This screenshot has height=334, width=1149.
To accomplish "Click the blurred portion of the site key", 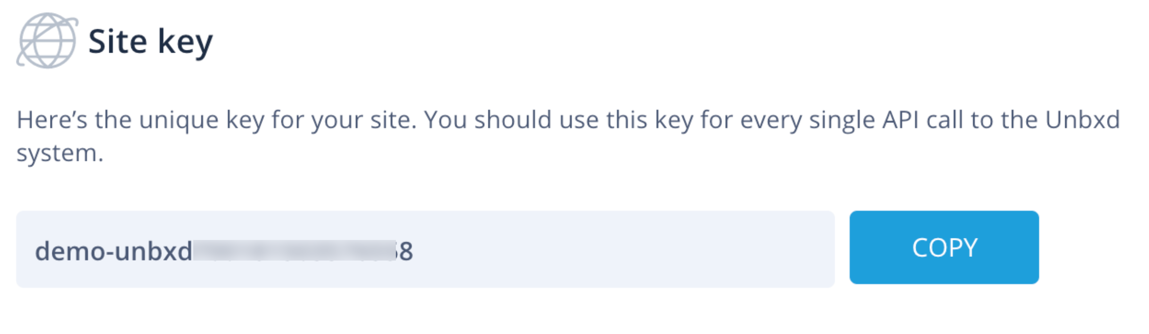I will pos(295,250).
